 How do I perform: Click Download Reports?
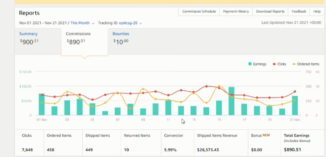pos(270,11)
